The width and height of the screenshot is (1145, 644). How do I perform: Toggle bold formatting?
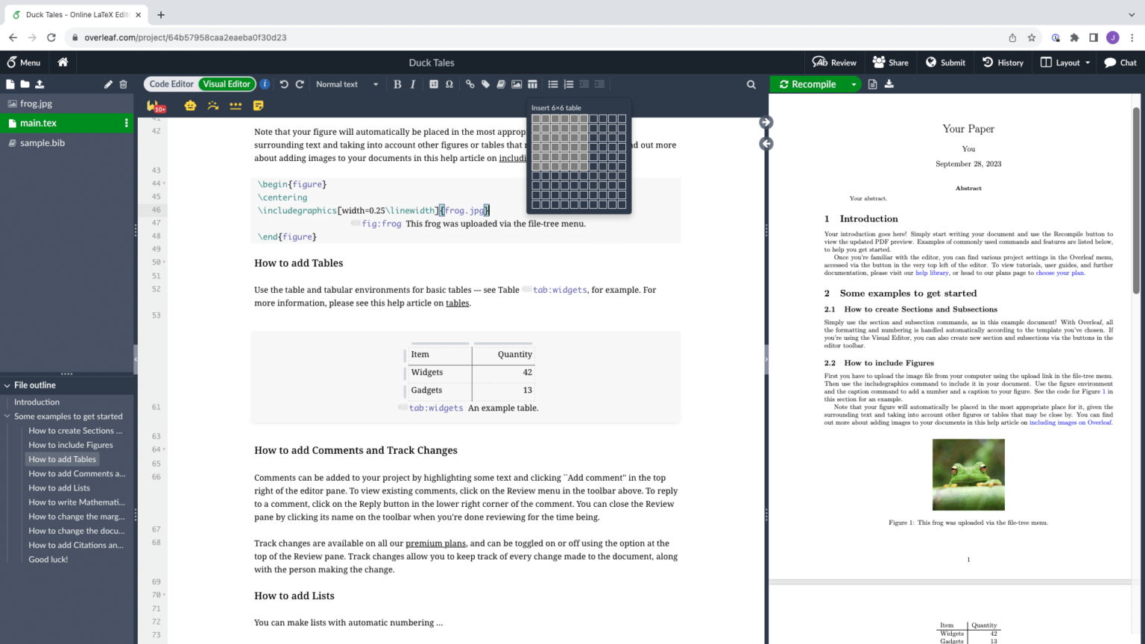coord(397,84)
